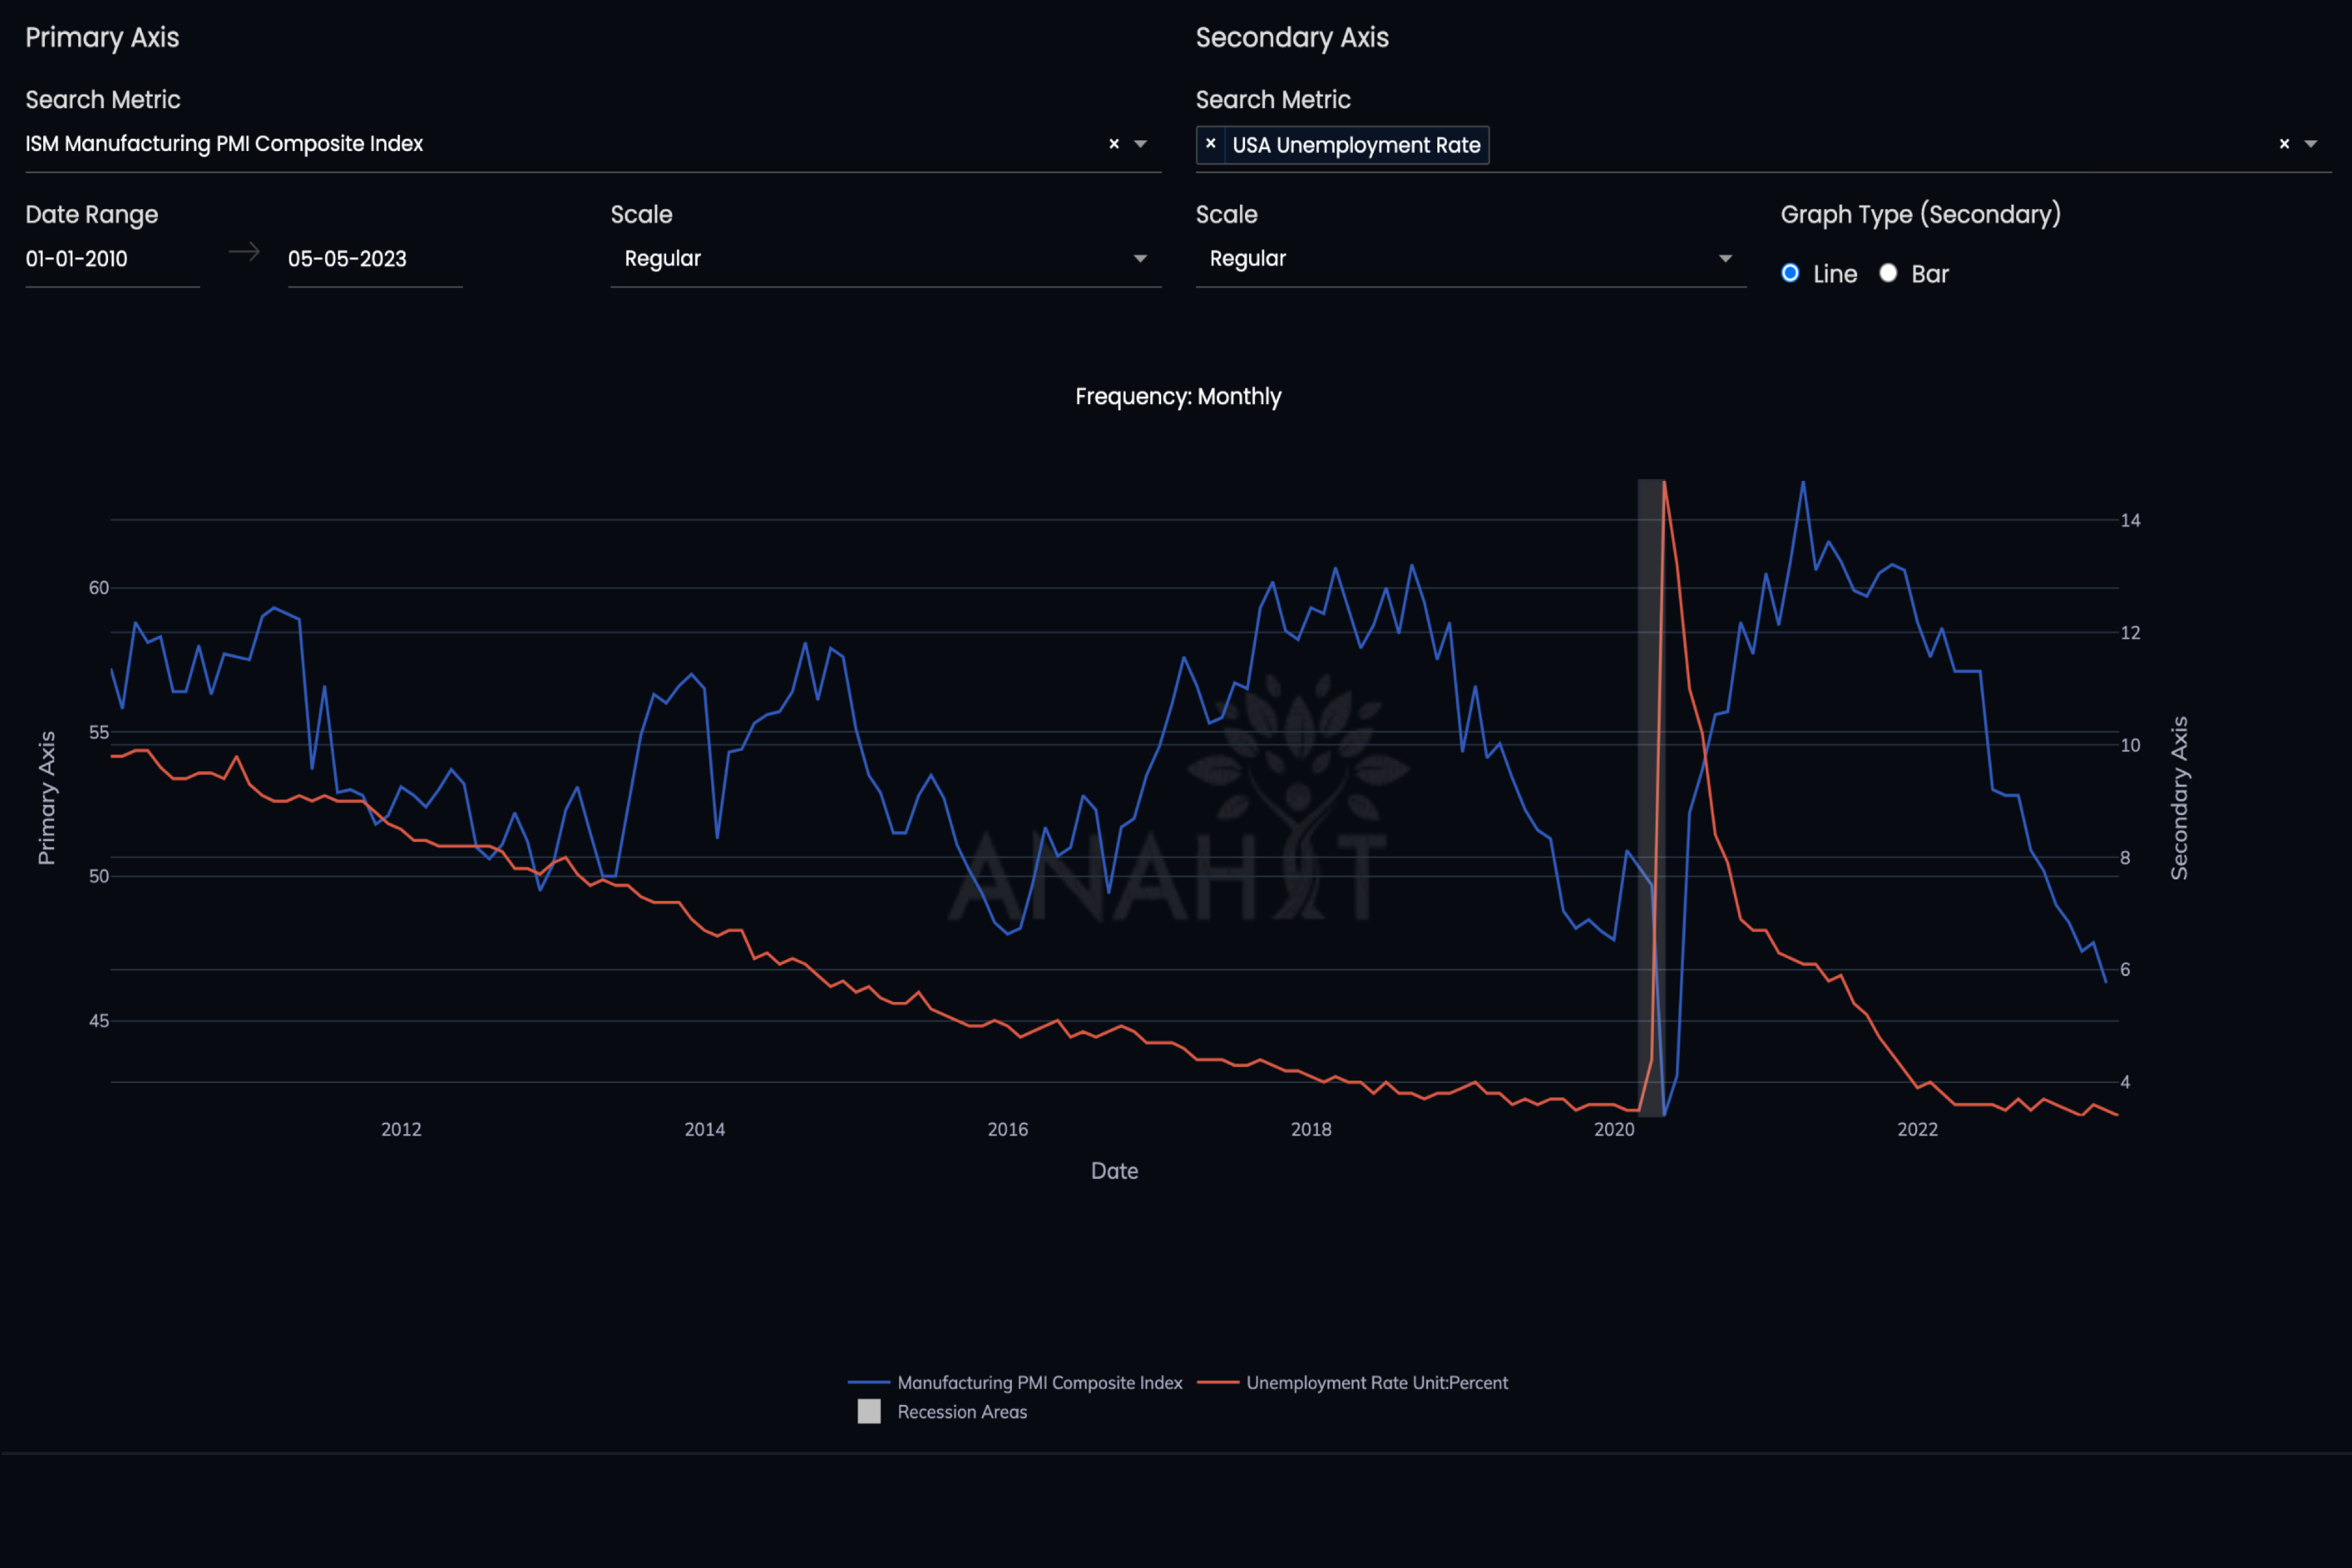Hide the Unemployment Rate Unit:Percent legend entry
This screenshot has height=1568, width=2352.
pyautogui.click(x=1377, y=1382)
